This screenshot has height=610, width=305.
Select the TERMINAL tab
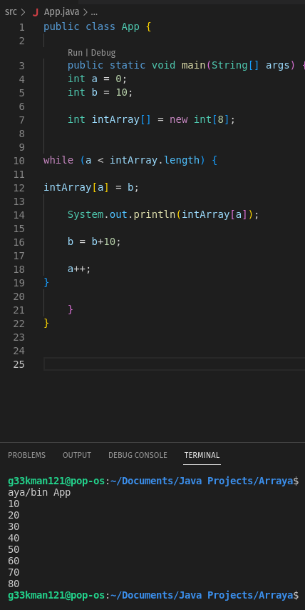coord(202,455)
